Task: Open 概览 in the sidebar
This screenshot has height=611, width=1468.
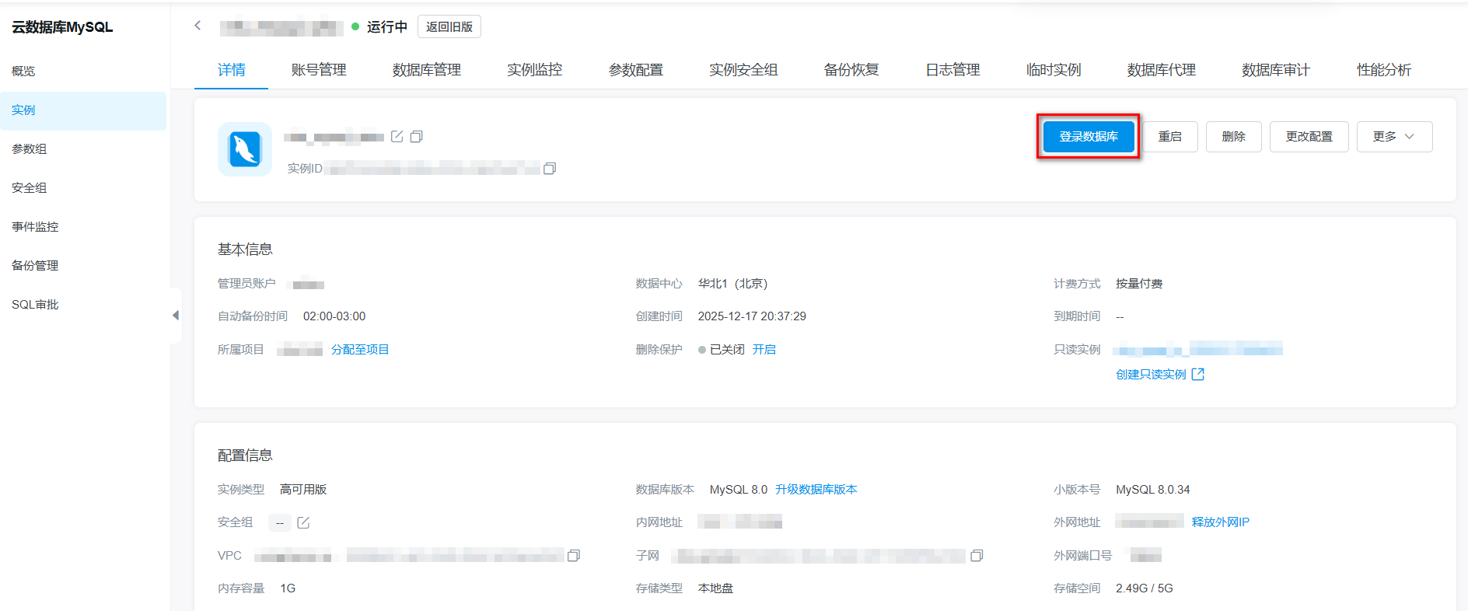Action: [23, 72]
